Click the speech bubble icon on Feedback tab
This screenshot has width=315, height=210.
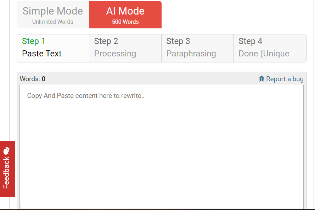click(x=6, y=151)
